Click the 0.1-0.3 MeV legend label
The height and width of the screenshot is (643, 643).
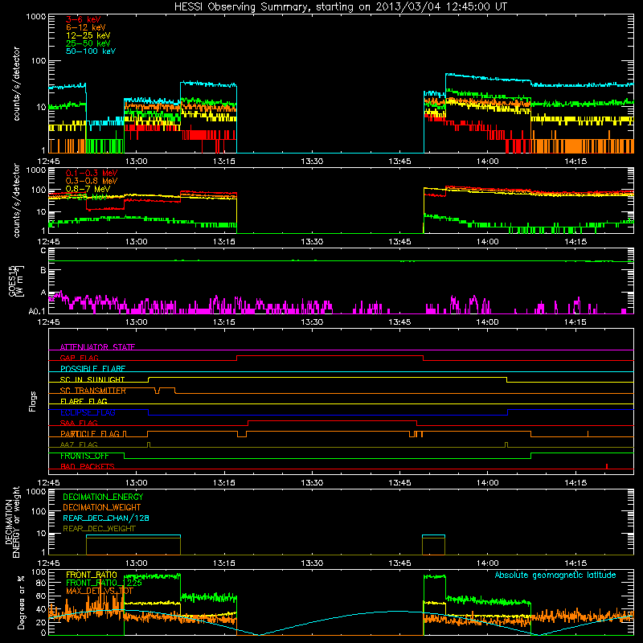coord(92,173)
